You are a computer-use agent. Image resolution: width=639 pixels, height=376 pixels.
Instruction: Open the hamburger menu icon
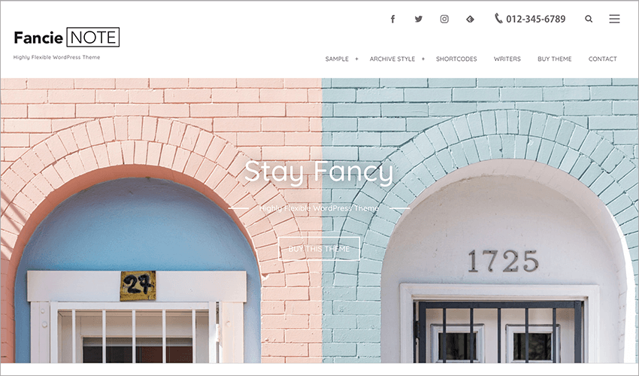[x=614, y=19]
